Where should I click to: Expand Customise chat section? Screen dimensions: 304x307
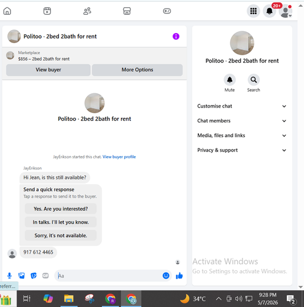[x=242, y=106]
